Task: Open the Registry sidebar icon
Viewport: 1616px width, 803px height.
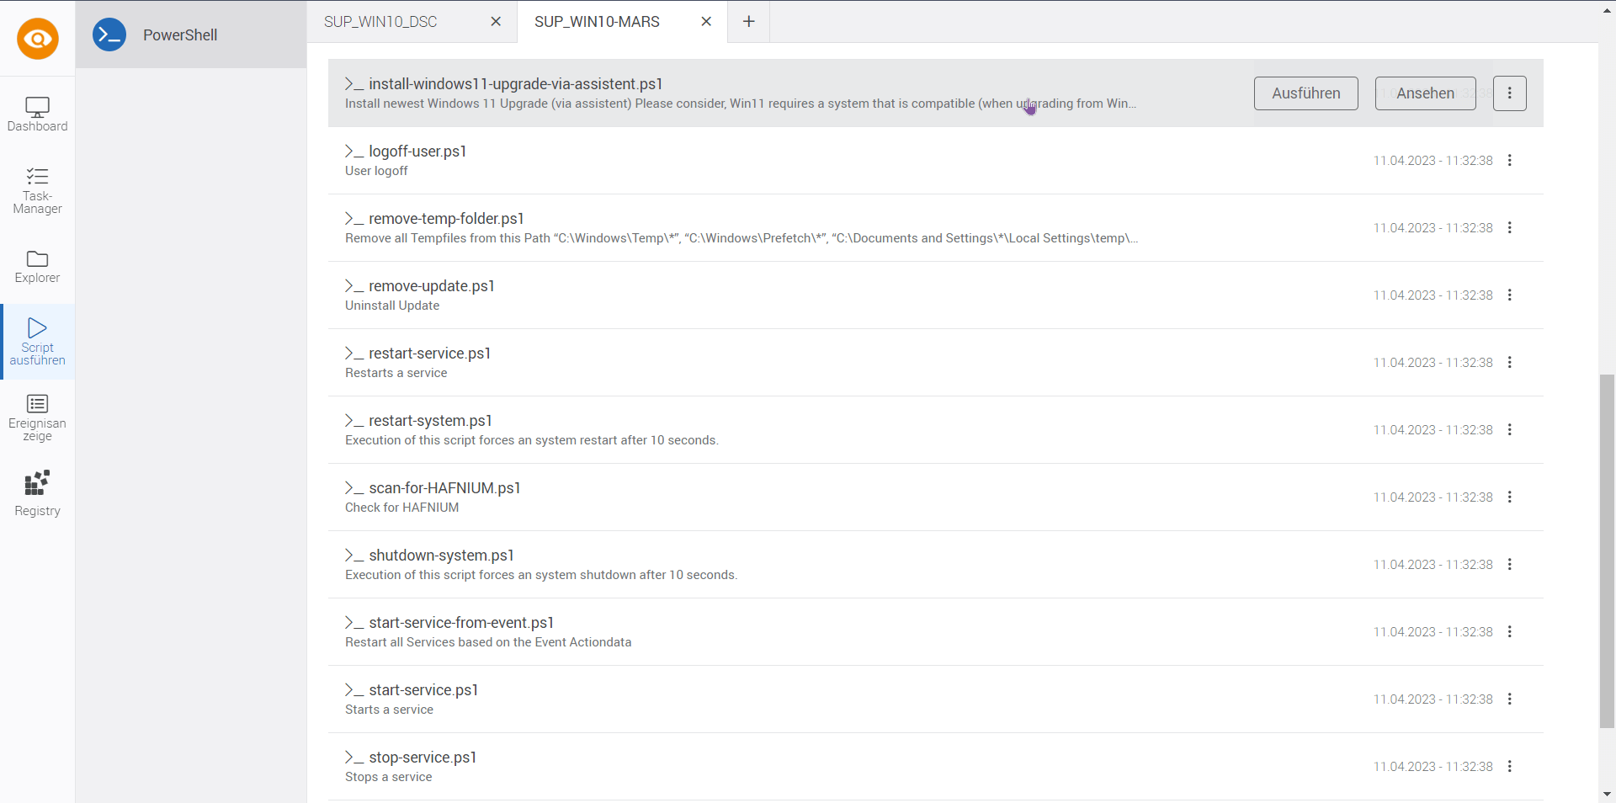Action: 37,493
